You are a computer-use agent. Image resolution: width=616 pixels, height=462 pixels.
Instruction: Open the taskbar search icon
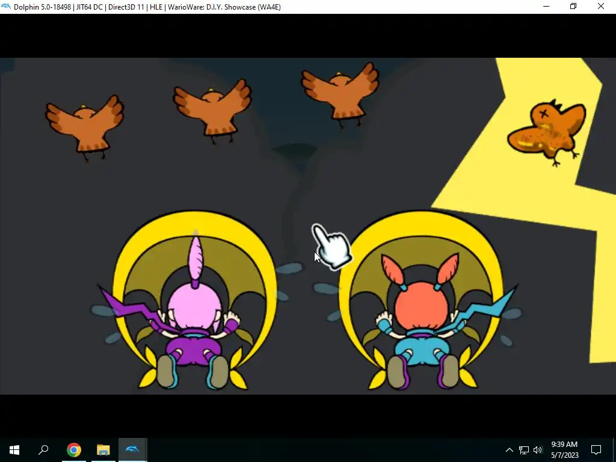[x=43, y=450]
